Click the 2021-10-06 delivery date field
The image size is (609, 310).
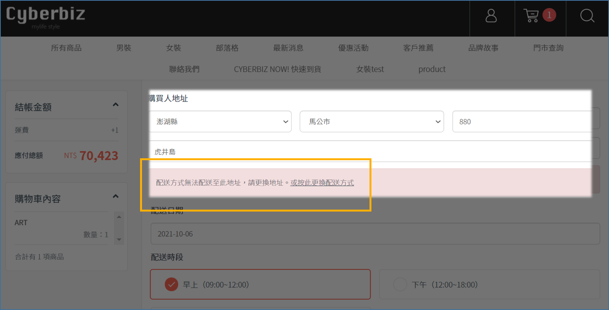(x=375, y=234)
